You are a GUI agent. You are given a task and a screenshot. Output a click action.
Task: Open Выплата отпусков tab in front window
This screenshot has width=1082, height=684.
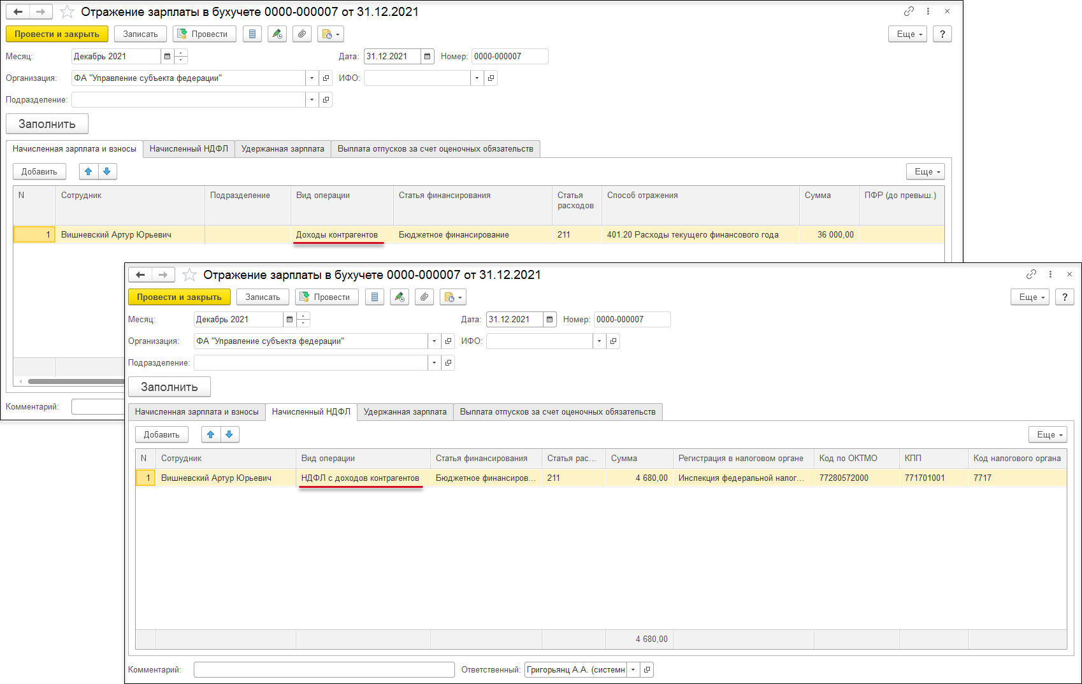[x=558, y=411]
